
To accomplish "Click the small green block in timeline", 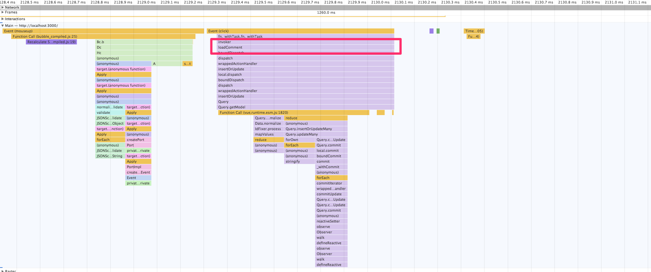I will point(438,31).
